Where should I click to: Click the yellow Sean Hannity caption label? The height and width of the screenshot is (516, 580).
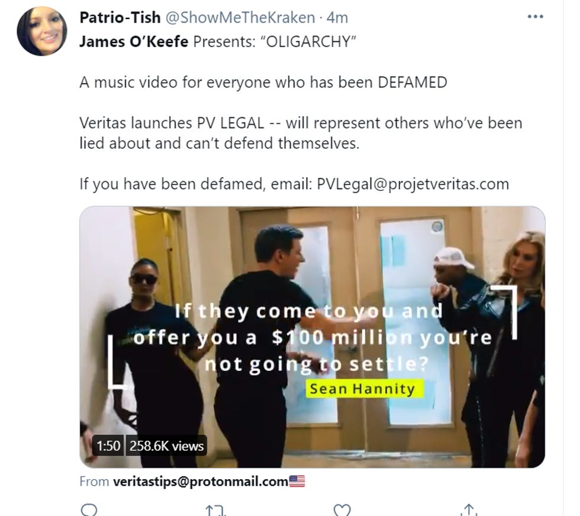click(364, 389)
